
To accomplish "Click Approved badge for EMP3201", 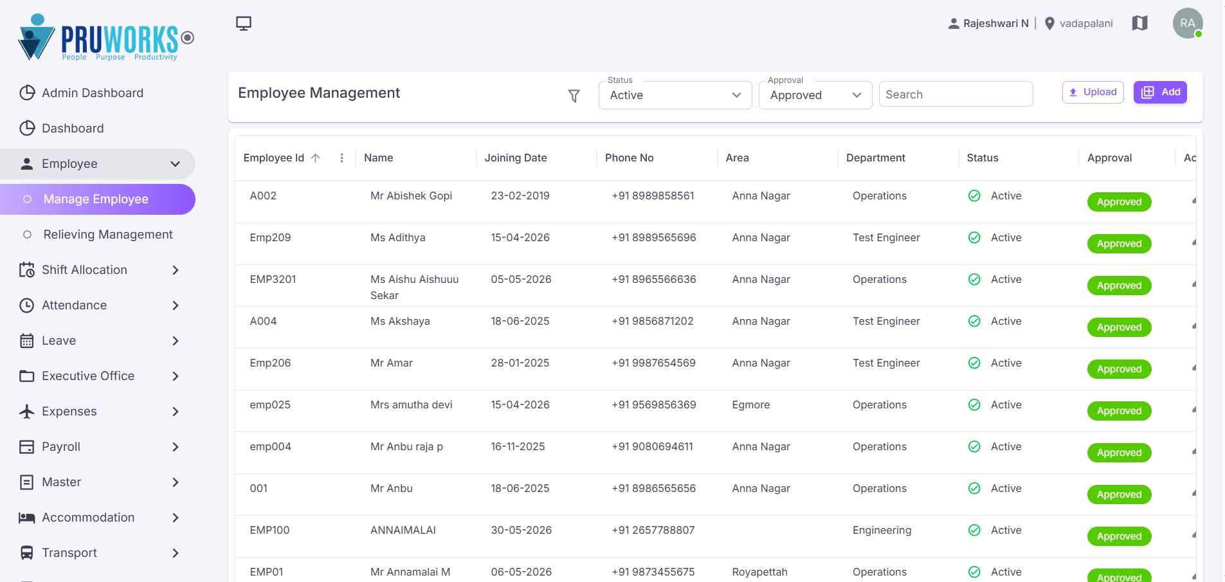I will (1119, 286).
